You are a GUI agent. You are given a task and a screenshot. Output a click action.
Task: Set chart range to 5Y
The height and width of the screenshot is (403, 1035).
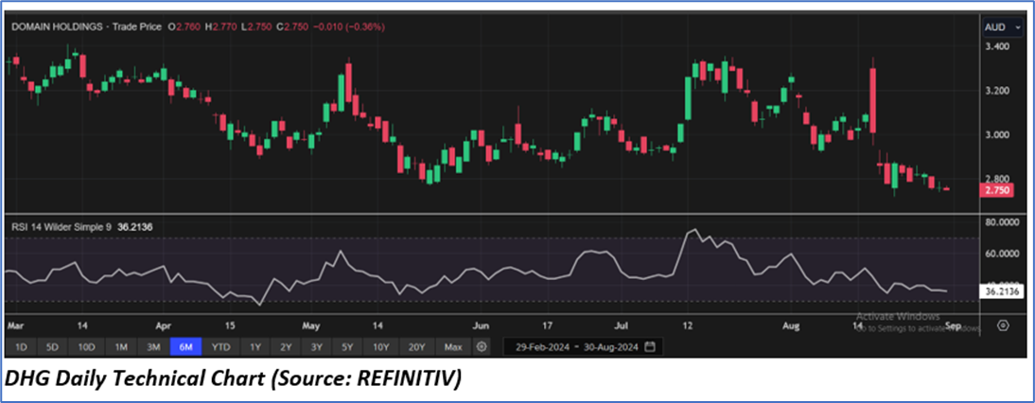tap(349, 346)
